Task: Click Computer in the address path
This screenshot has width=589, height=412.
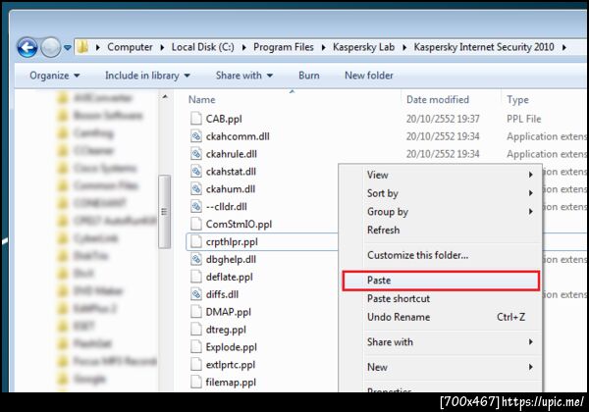Action: coord(130,47)
